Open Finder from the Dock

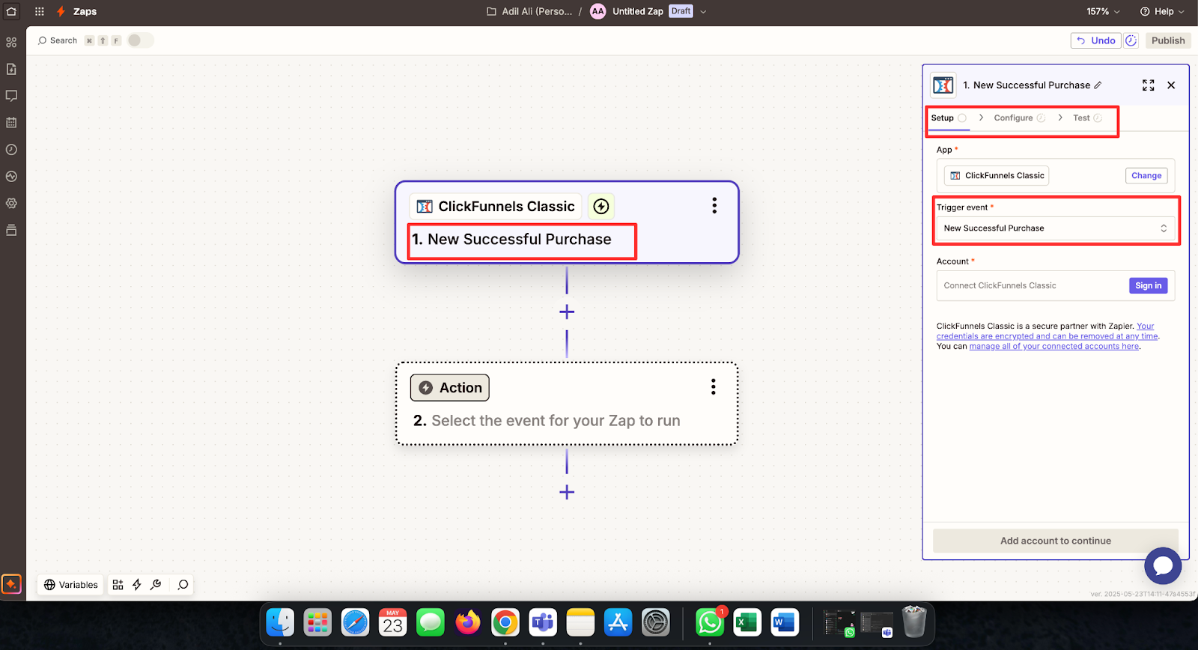pos(281,622)
